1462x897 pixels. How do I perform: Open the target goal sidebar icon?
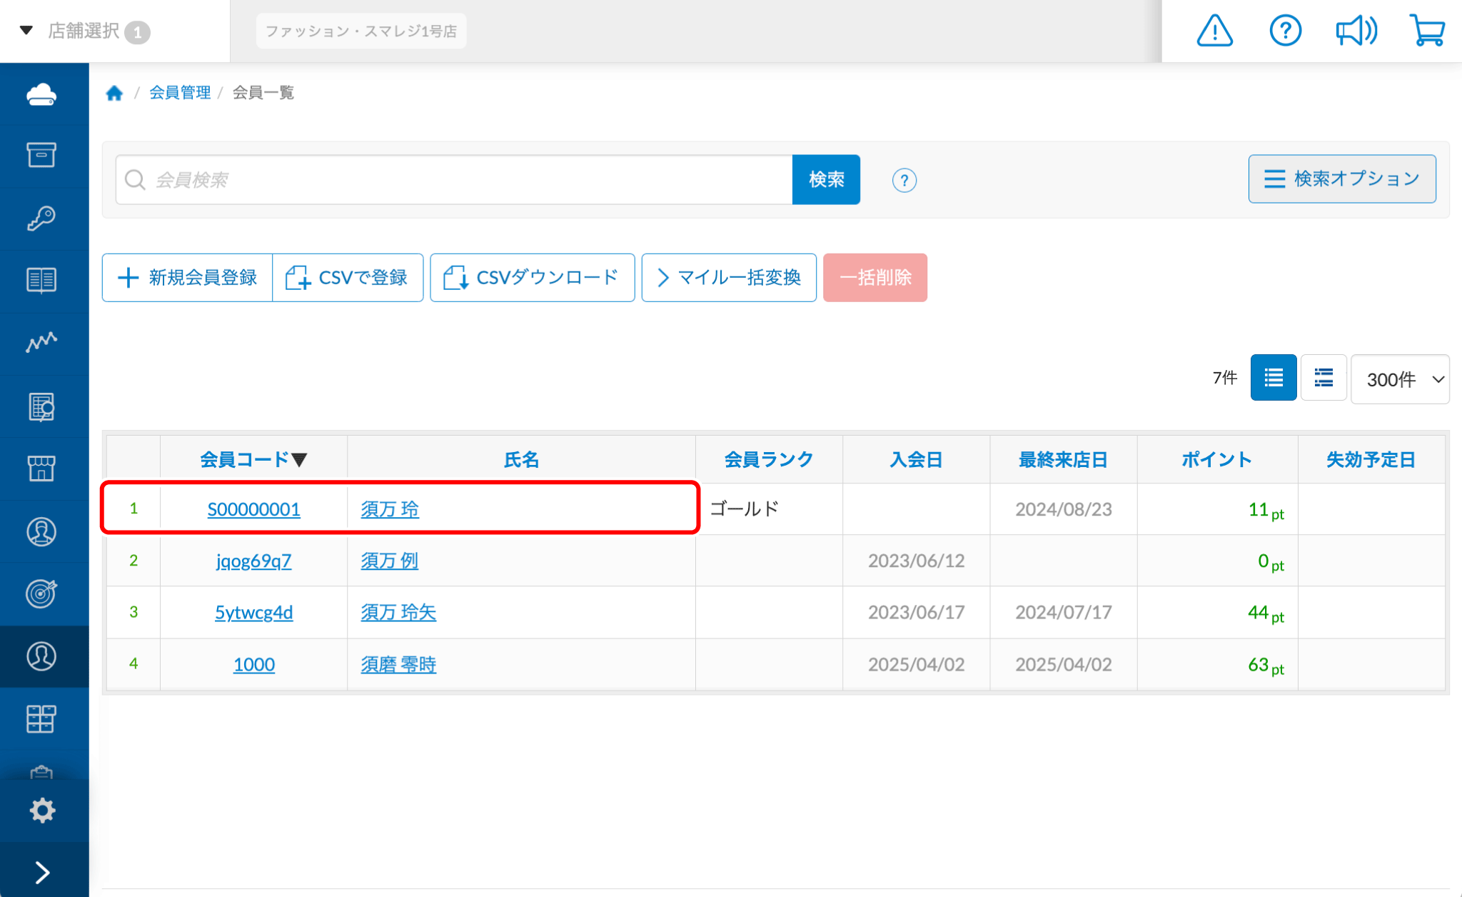pos(41,593)
